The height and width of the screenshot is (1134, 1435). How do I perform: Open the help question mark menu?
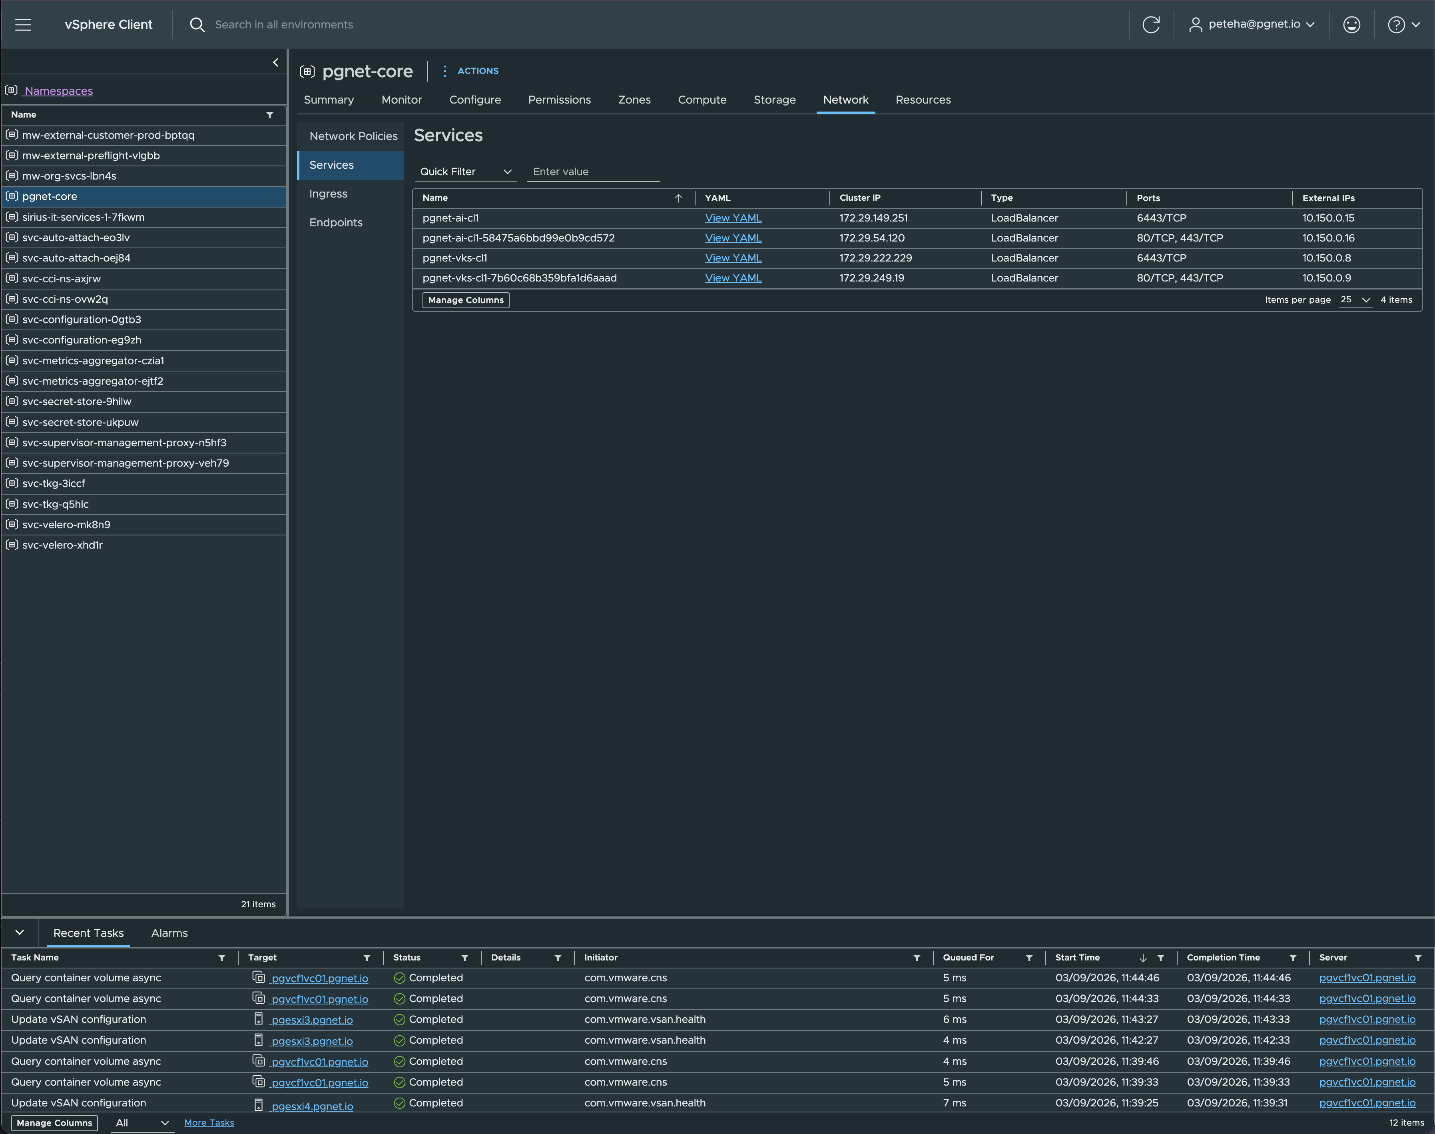(1403, 24)
